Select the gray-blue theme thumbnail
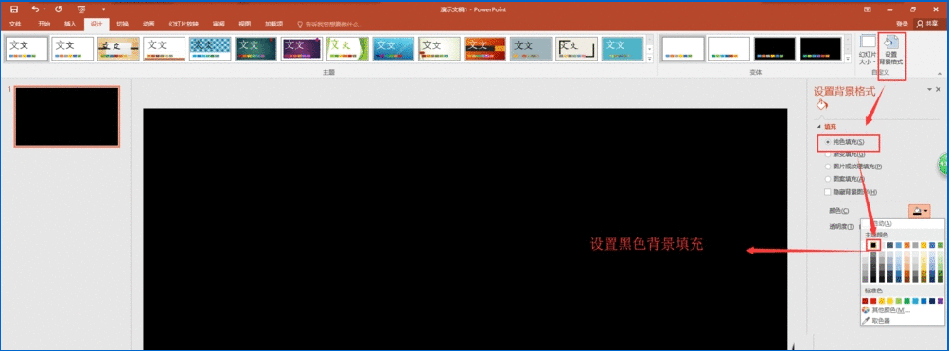 click(531, 48)
